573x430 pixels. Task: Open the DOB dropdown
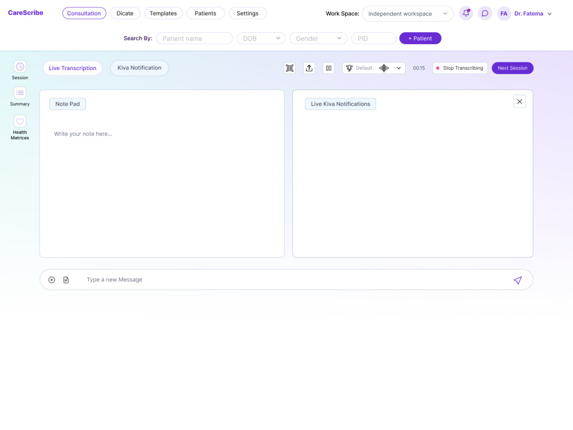coord(261,38)
